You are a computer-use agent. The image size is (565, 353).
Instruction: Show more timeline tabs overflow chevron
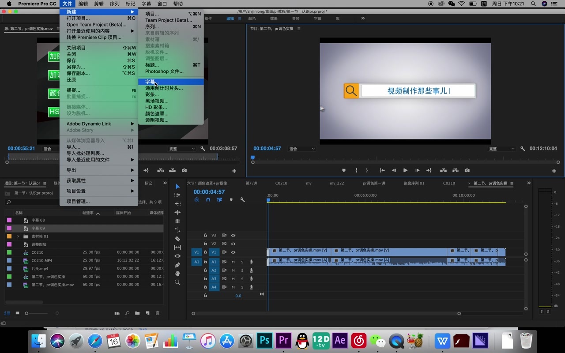pyautogui.click(x=529, y=183)
